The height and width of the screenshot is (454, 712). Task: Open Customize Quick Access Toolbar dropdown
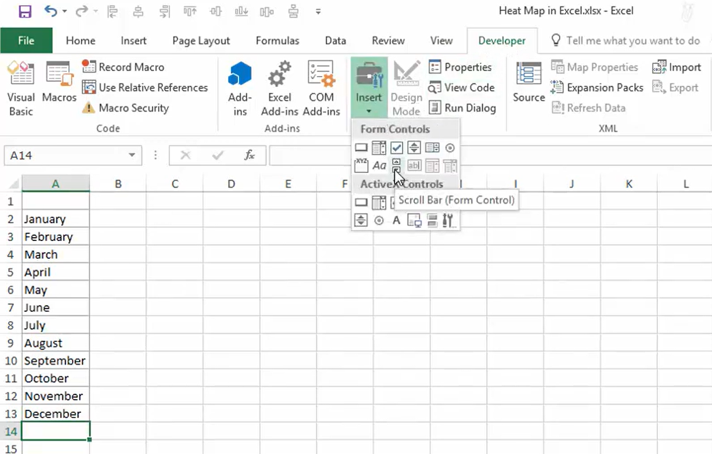[318, 11]
